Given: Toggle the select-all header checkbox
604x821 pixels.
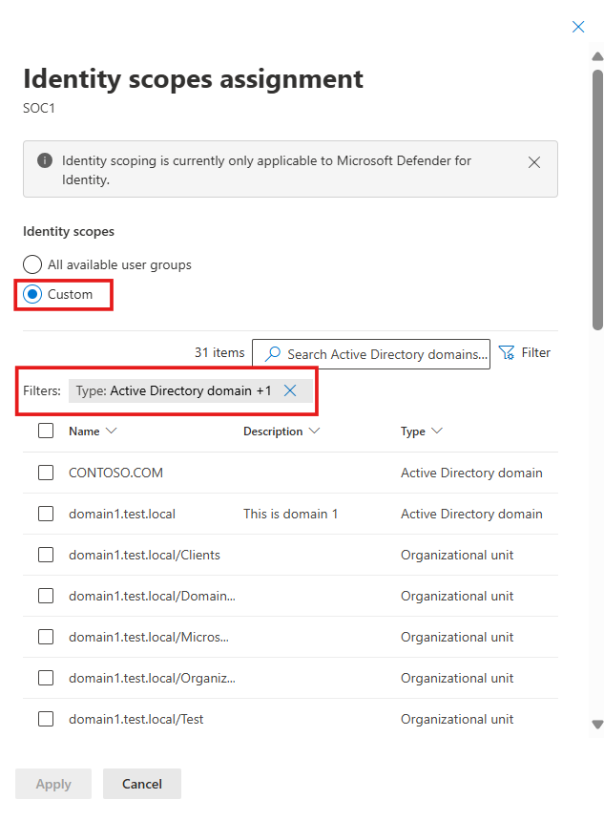Looking at the screenshot, I should pos(46,432).
